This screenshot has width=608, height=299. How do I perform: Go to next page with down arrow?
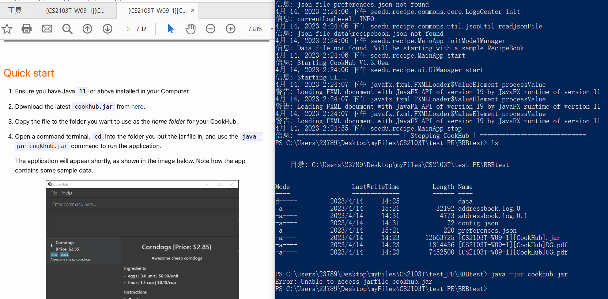[107, 29]
